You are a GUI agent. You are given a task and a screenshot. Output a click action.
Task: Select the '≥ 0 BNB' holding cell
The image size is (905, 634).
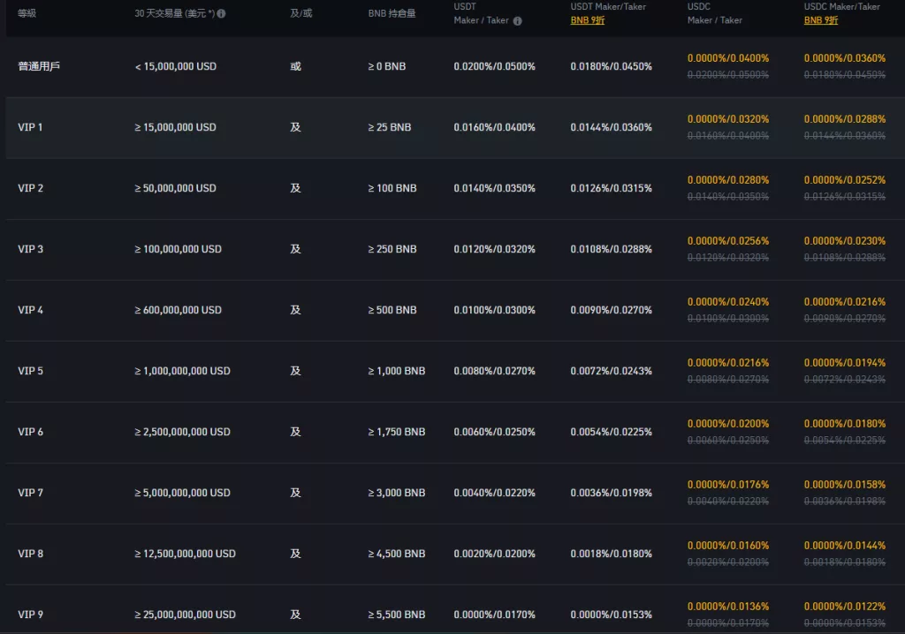click(x=387, y=66)
